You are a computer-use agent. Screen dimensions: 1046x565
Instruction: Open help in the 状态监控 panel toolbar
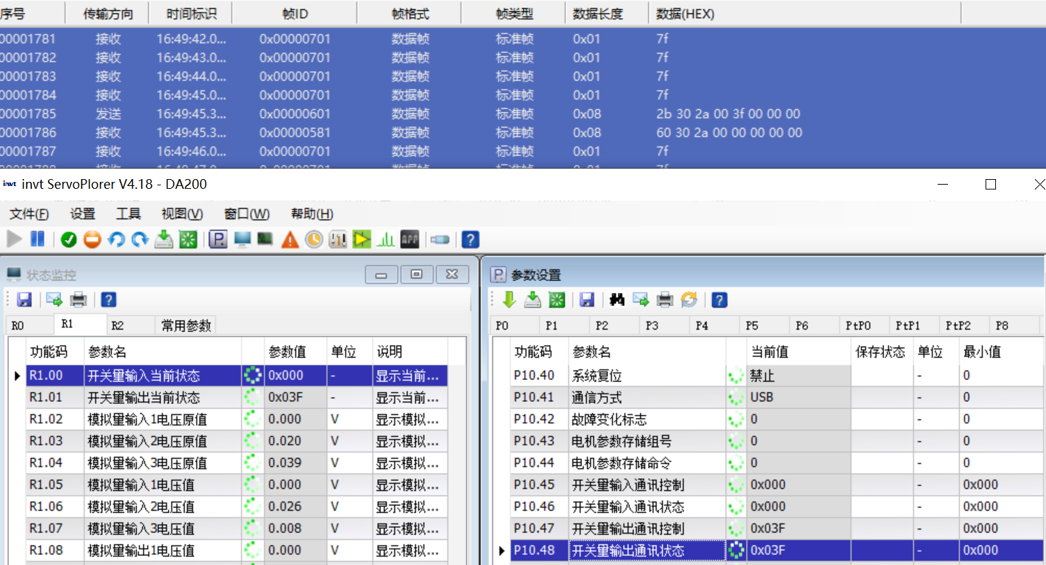click(x=108, y=299)
